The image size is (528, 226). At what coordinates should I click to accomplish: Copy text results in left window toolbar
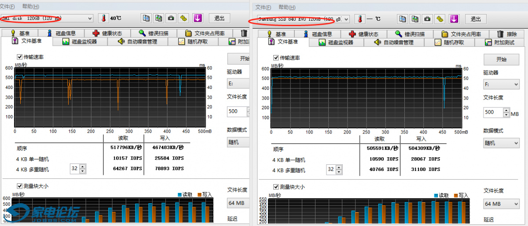(146, 18)
